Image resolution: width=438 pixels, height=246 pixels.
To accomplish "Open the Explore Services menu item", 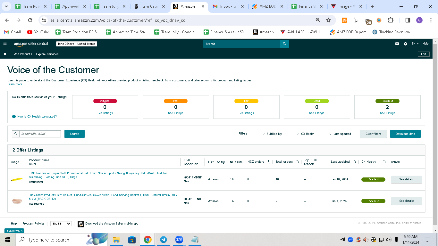I will coord(47,54).
